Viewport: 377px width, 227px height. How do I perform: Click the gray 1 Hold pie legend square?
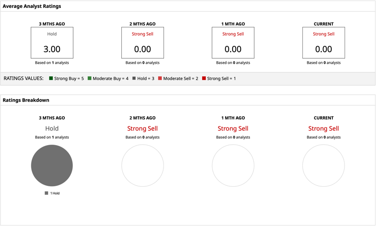47,193
